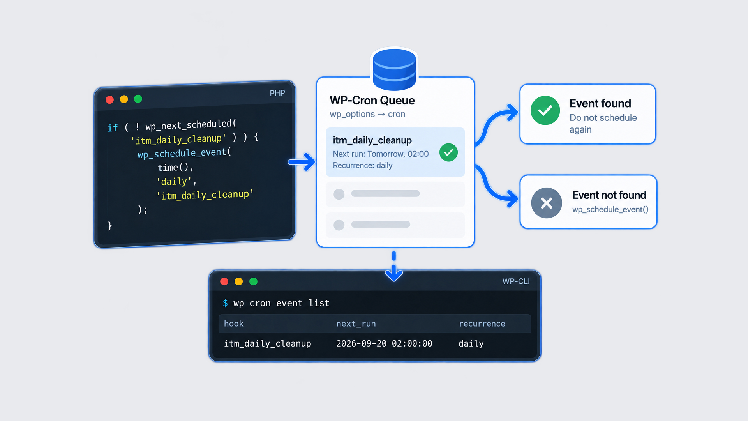
Task: Click the recurrence column header
Action: coord(482,324)
